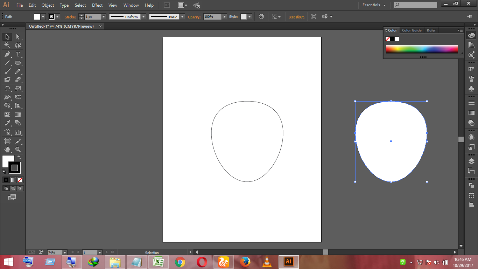Image resolution: width=478 pixels, height=269 pixels.
Task: Click the Transform link in control bar
Action: (x=296, y=17)
